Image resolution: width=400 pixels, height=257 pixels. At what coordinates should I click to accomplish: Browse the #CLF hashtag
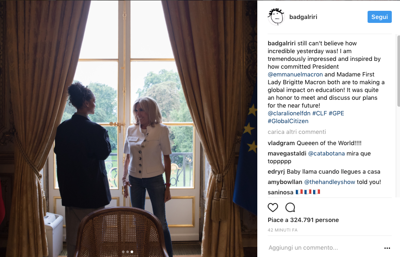pos(320,113)
